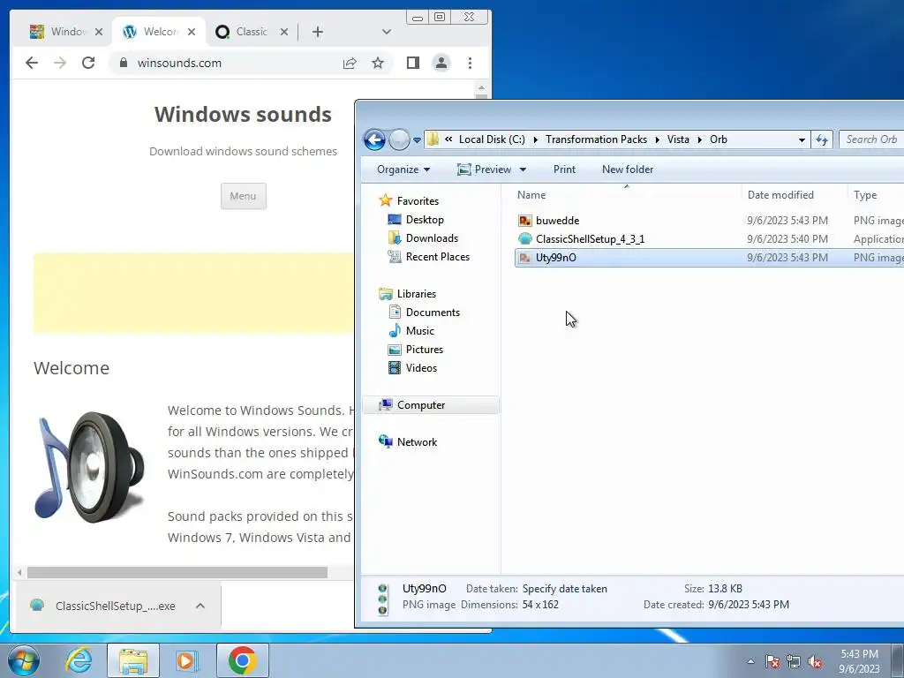Image resolution: width=904 pixels, height=678 pixels.
Task: Click Preview toolbar button
Action: tap(484, 169)
